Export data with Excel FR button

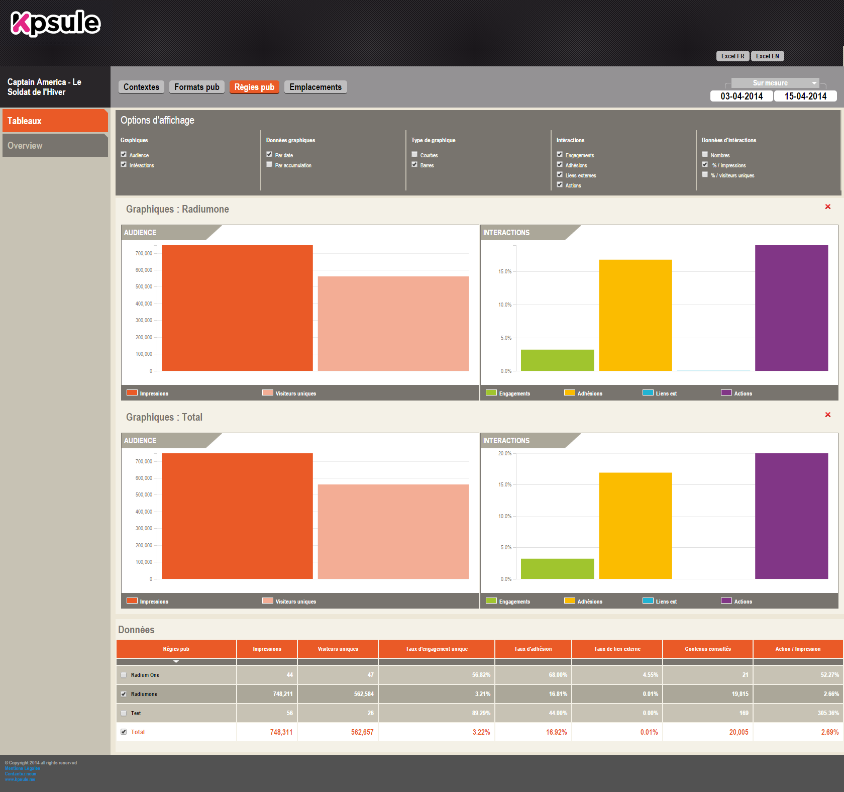click(x=732, y=56)
